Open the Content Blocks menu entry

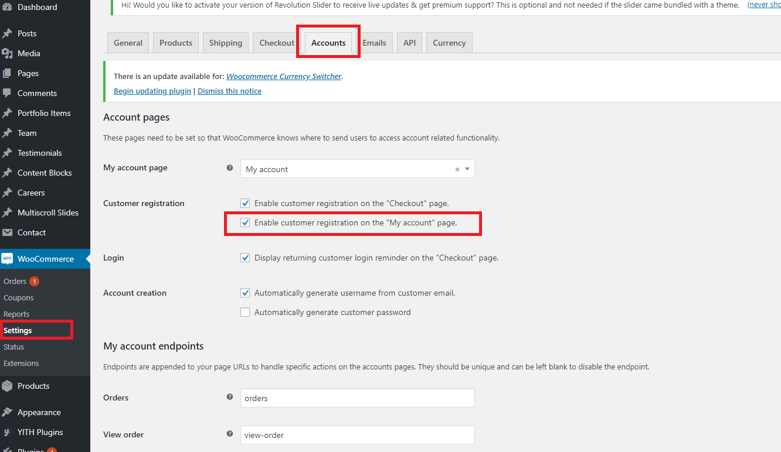pyautogui.click(x=45, y=173)
